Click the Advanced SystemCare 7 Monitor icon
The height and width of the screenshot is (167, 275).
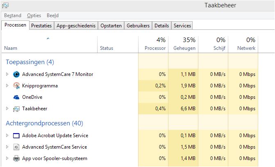tap(16, 74)
